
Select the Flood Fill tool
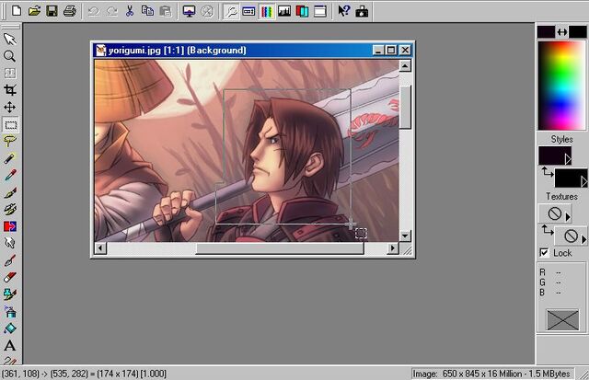pos(10,328)
